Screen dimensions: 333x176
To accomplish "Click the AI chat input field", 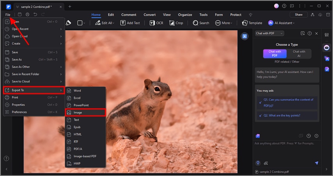I will click(287, 150).
